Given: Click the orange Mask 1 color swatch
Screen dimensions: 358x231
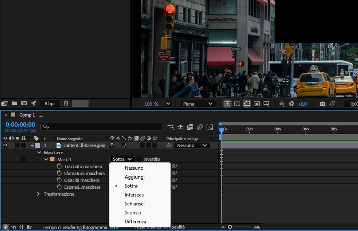Looking at the screenshot, I should pyautogui.click(x=52, y=159).
